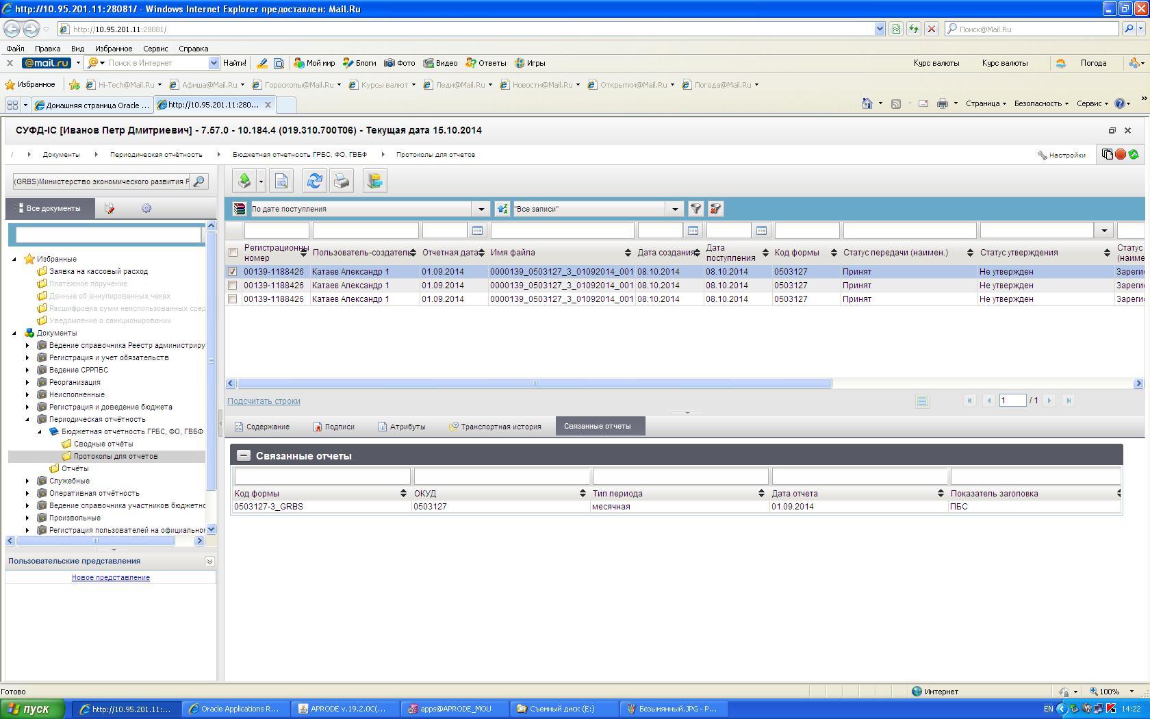This screenshot has height=719, width=1150.
Task: Open the "По дате поступления" dropdown
Action: pyautogui.click(x=481, y=209)
